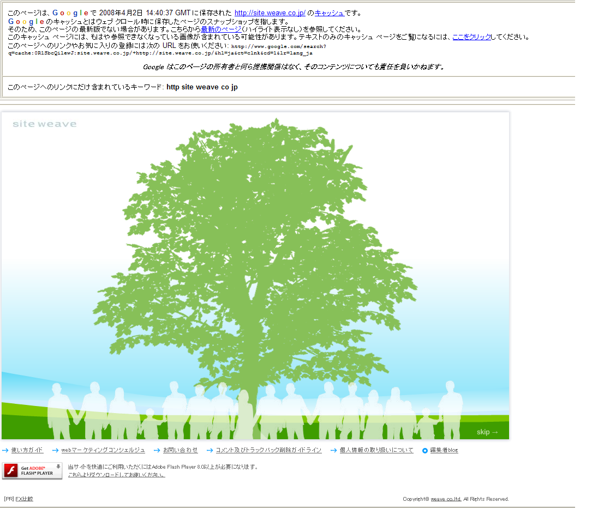Click the Get Adobe Flash Player badge

point(32,470)
